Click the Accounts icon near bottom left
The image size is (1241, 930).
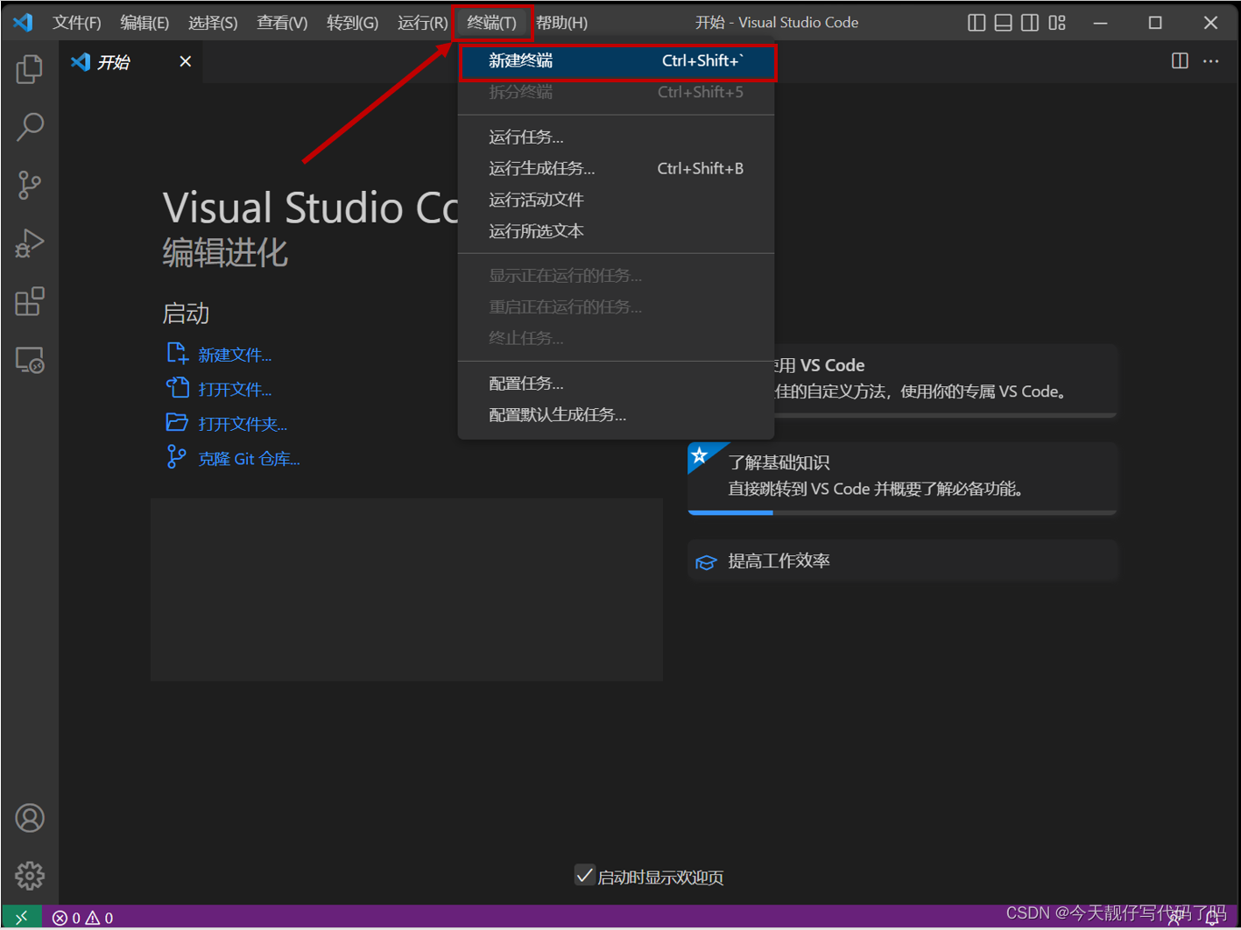tap(29, 817)
